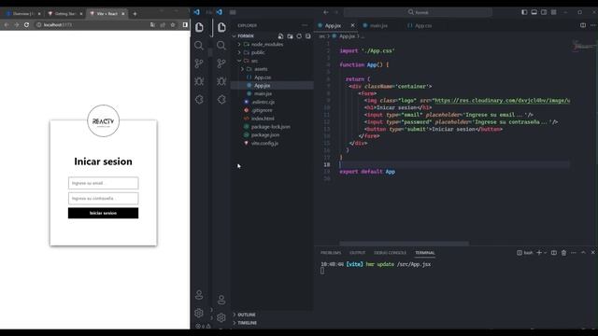Open editor more actions menu
Image resolution: width=598 pixels, height=336 pixels.
tap(593, 25)
